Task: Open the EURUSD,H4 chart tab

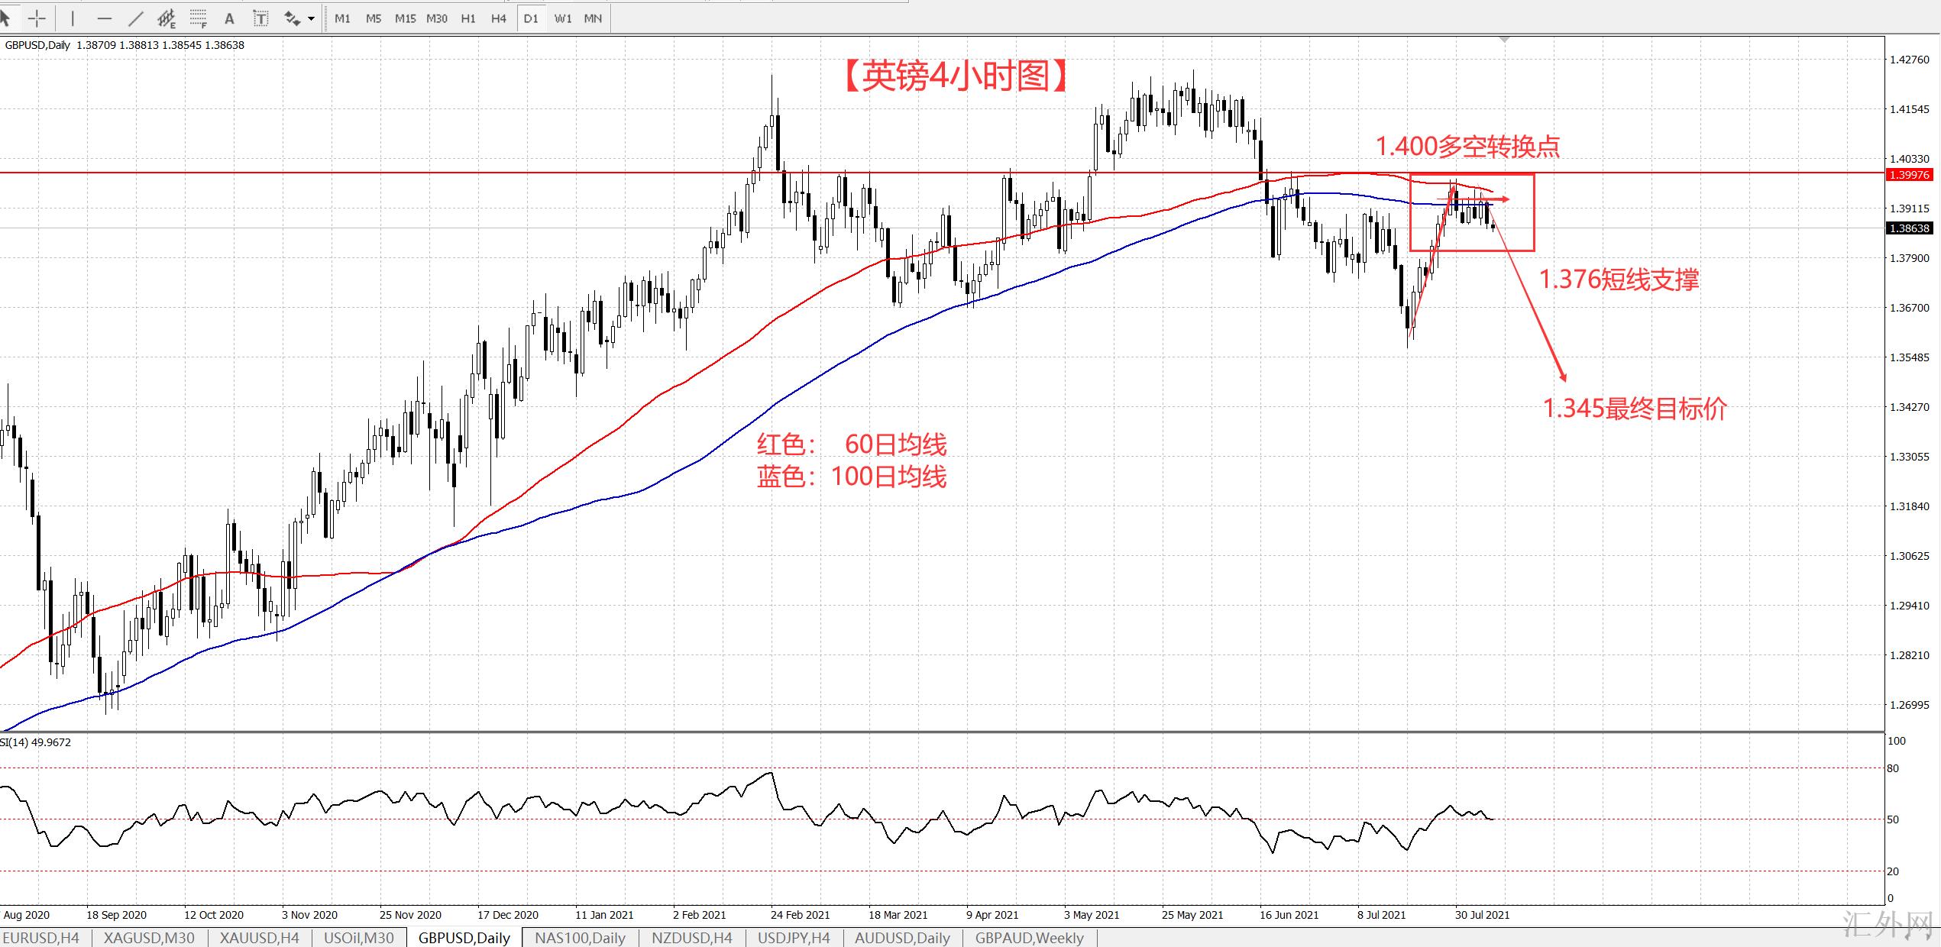Action: coord(40,938)
